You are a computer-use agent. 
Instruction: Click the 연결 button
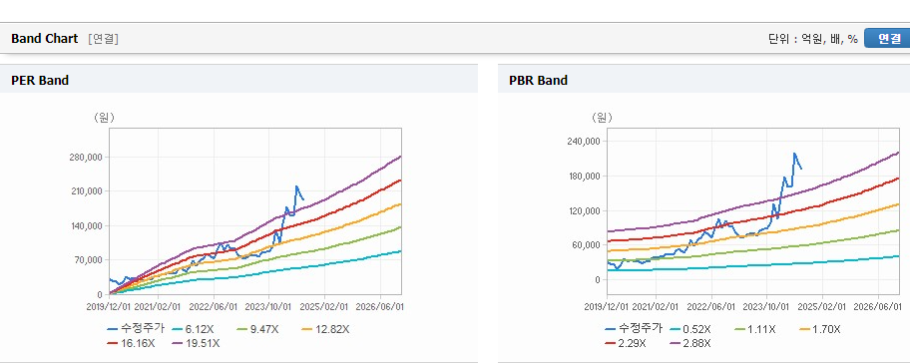tap(887, 38)
